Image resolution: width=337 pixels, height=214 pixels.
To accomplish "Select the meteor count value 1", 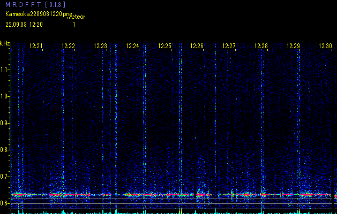I will point(74,25).
